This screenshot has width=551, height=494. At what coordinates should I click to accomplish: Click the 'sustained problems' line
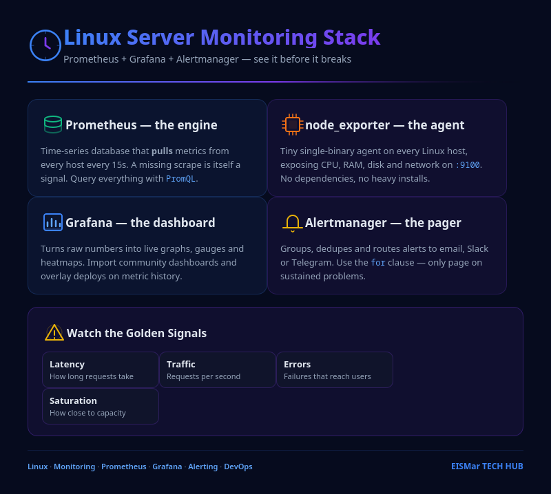(x=322, y=277)
